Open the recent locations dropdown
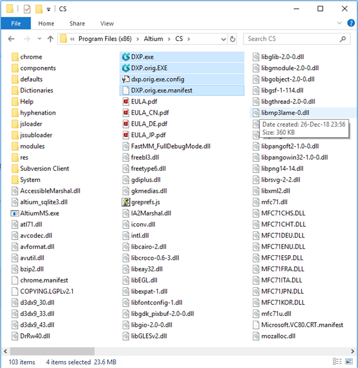This screenshot has width=358, height=368. tap(39, 39)
